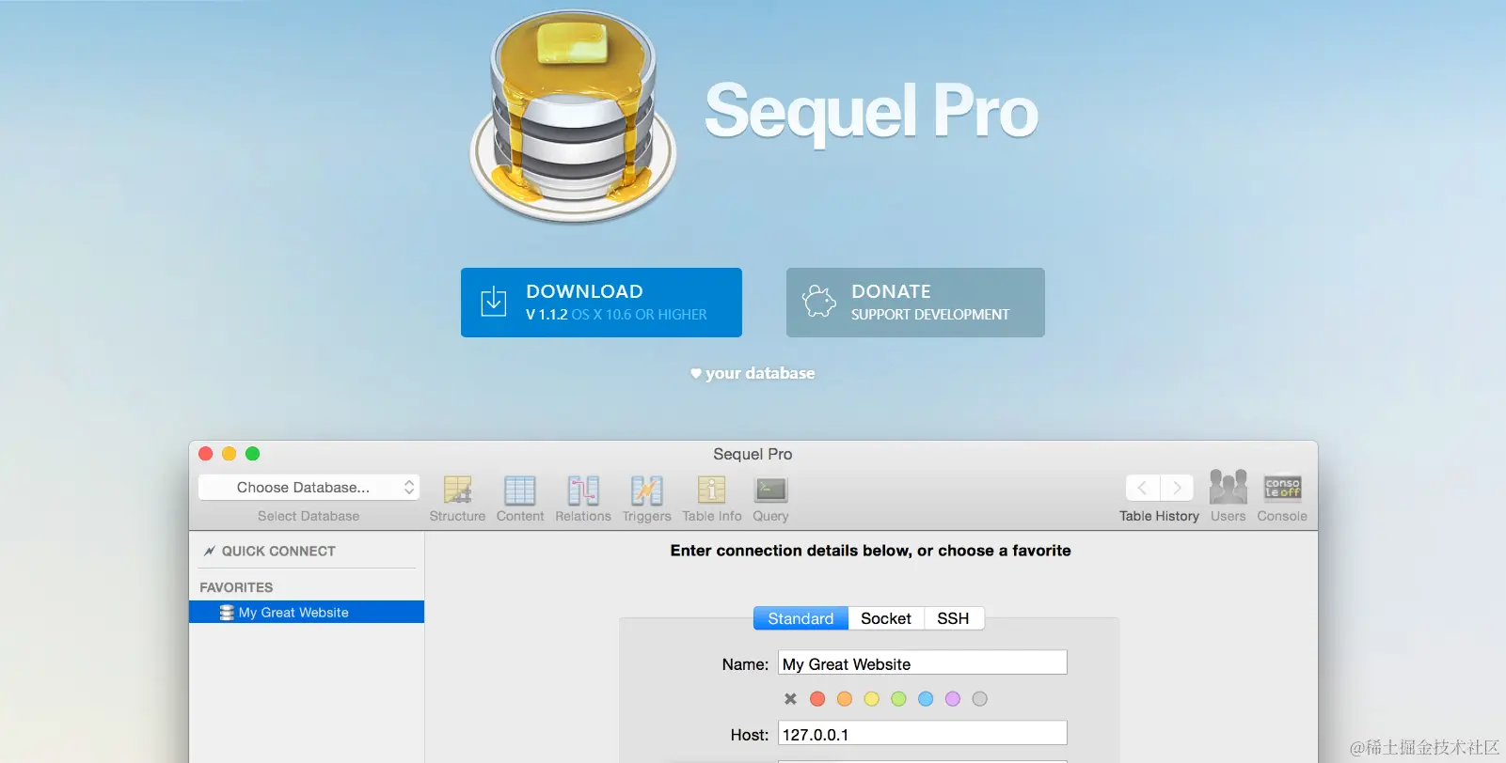Go forward in Table History
This screenshot has height=763, width=1506.
tap(1177, 488)
